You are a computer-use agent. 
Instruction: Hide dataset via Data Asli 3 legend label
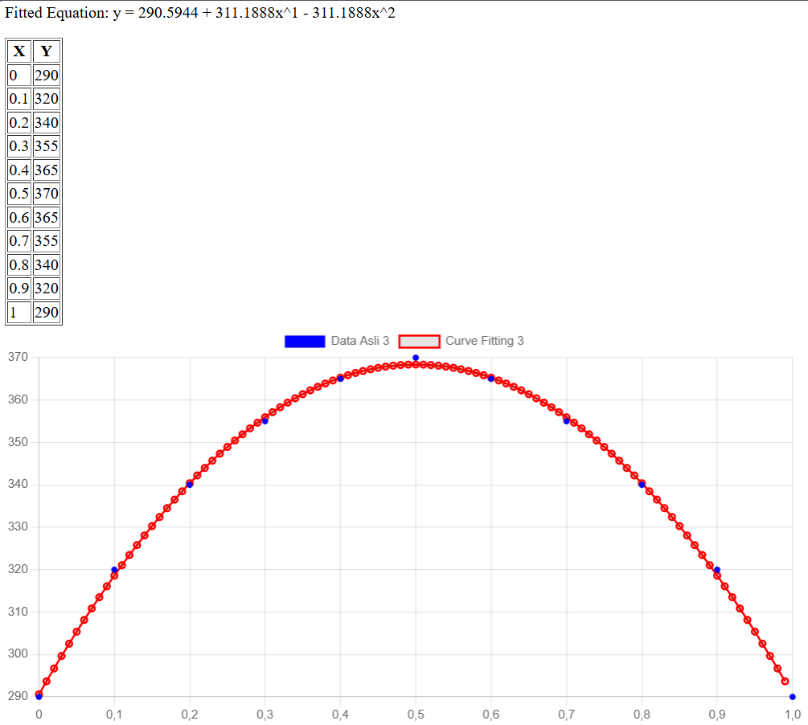pyautogui.click(x=359, y=341)
